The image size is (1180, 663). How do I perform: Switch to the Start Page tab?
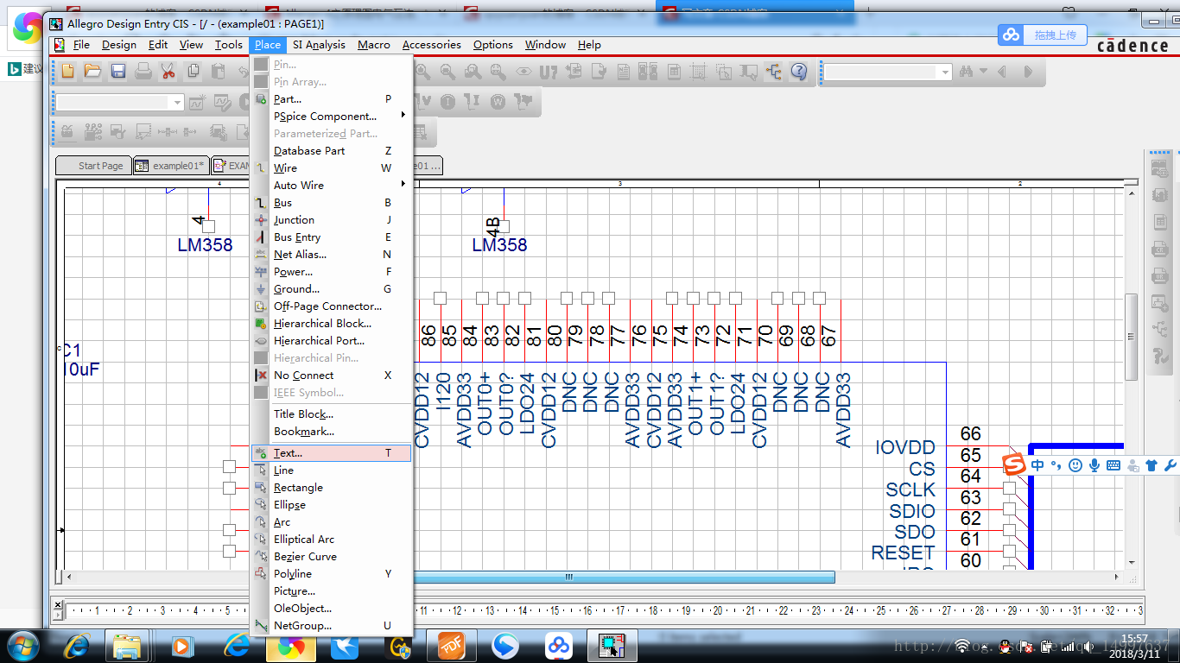(x=93, y=166)
